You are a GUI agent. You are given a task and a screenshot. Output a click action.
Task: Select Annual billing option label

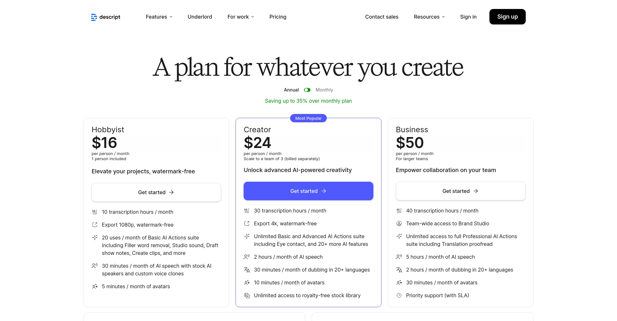pos(291,90)
